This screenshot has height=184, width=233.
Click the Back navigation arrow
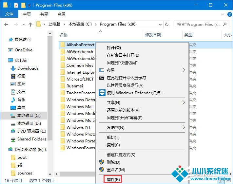[6, 24]
